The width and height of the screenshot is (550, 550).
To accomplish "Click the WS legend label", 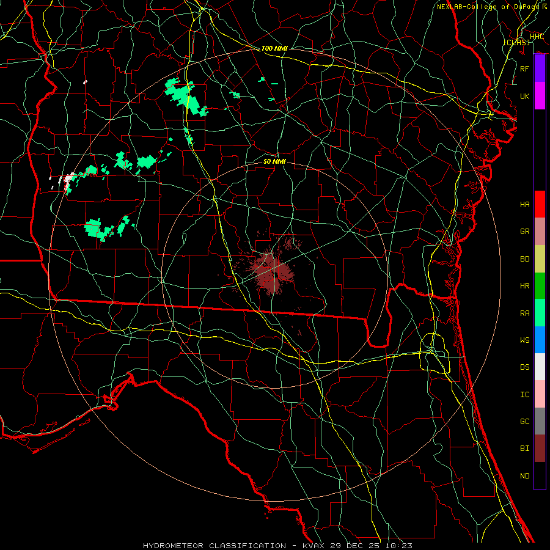I will point(525,340).
